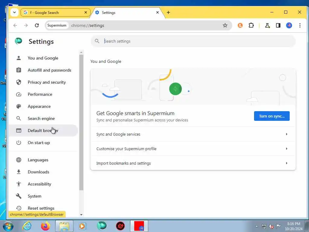309x232 pixels.
Task: Click the Accessibility figure icon
Action: pos(19,184)
